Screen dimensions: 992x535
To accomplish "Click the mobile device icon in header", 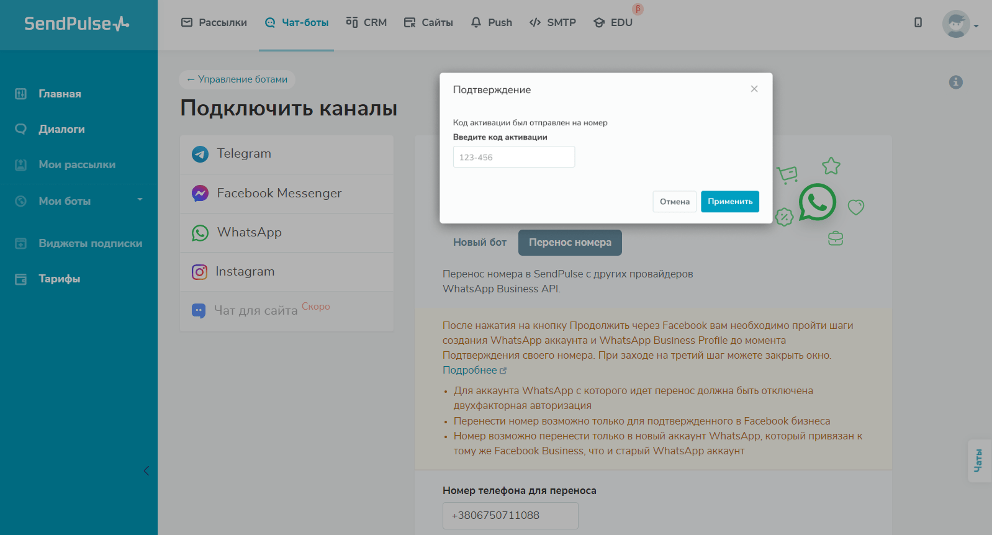I will (x=918, y=23).
